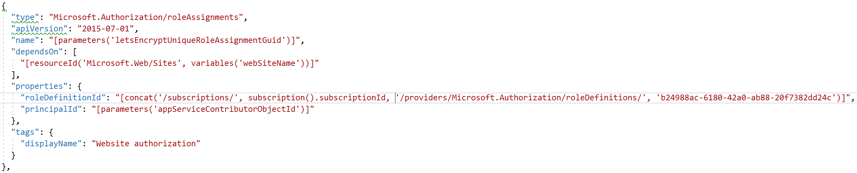Click the "apiVersion" property key
This screenshot has height=173, width=857.
(39, 29)
